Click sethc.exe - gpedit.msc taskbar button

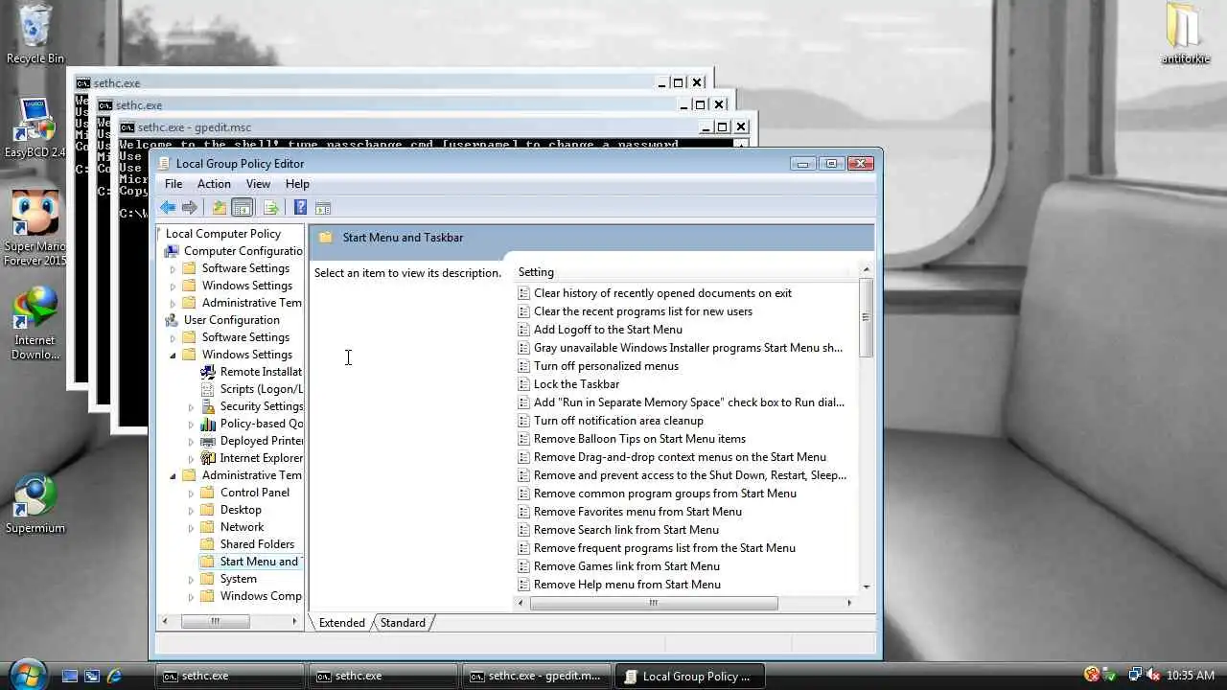(536, 676)
